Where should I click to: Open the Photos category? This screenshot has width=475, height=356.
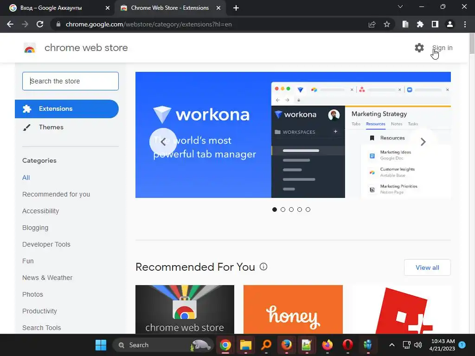[33, 294]
